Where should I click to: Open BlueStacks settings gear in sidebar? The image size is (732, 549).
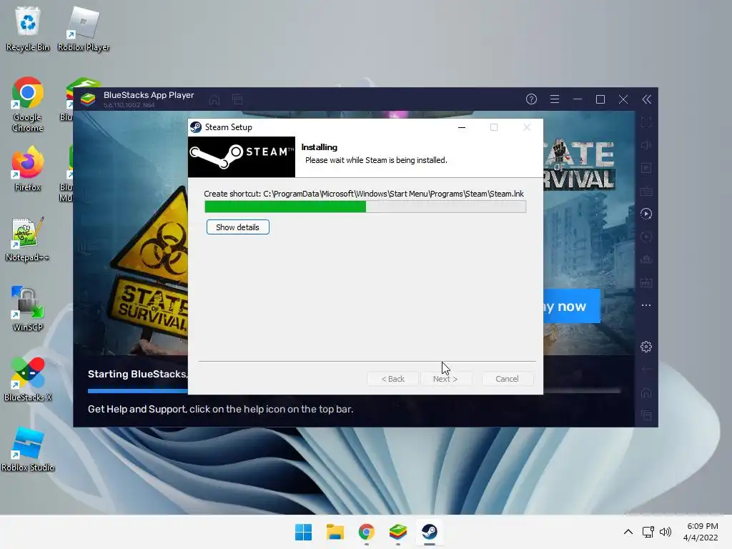[x=646, y=347]
